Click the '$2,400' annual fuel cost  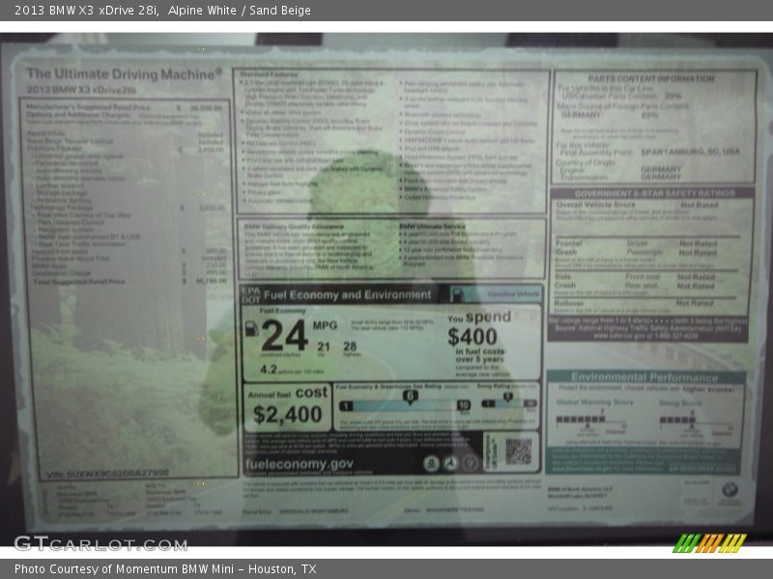287,415
